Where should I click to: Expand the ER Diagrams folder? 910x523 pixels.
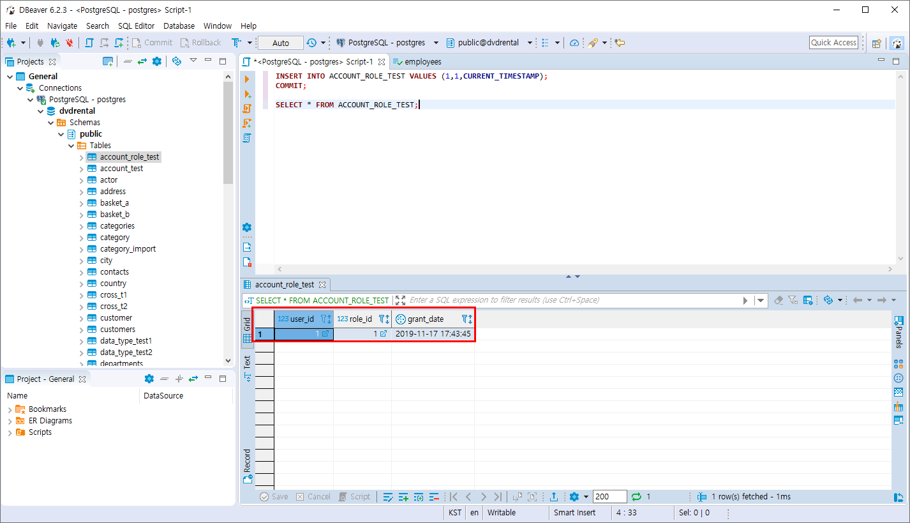(10, 421)
